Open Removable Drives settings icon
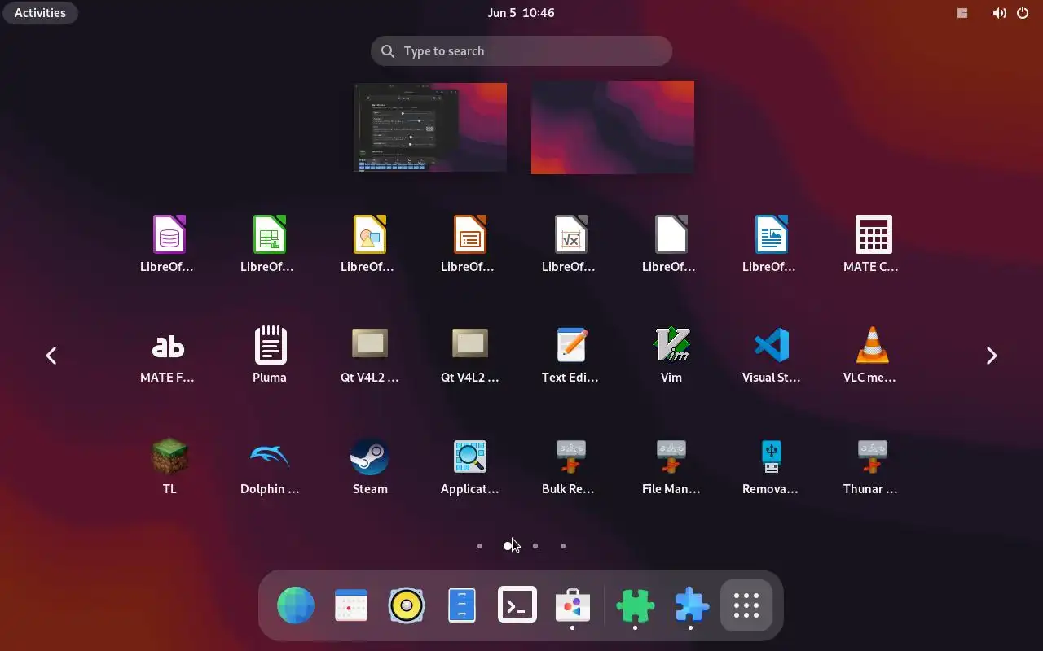Screen dimensions: 1043x651 pyautogui.click(x=771, y=457)
